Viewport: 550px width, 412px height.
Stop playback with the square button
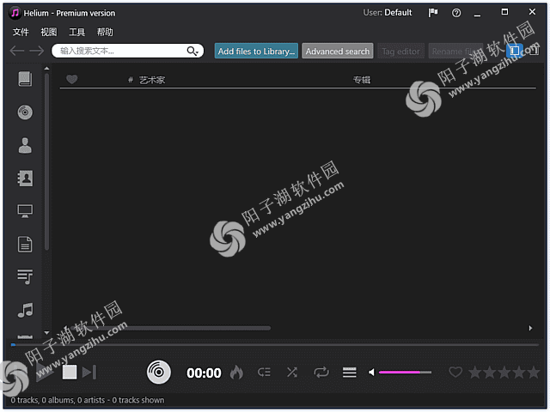(70, 372)
